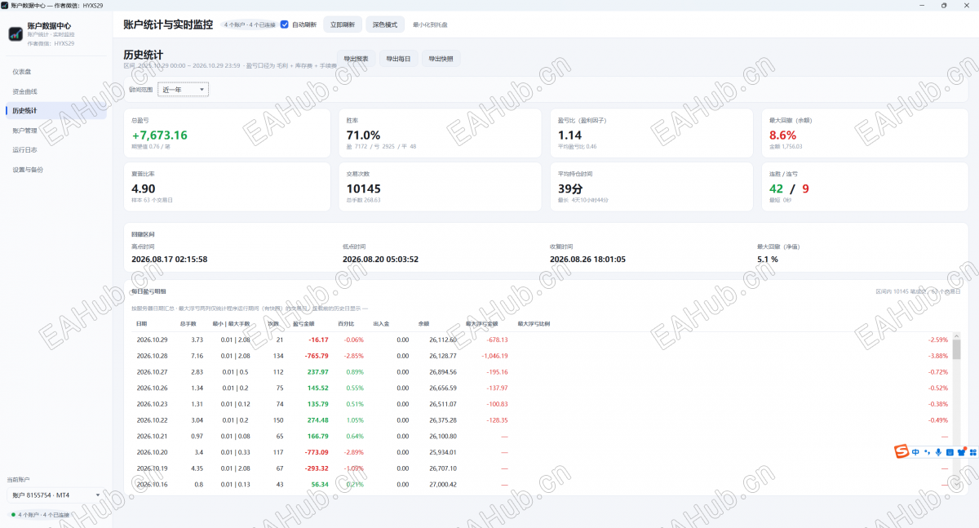This screenshot has width=979, height=528.
Task: Toggle the 自动刷新 checkbox
Action: (x=285, y=24)
